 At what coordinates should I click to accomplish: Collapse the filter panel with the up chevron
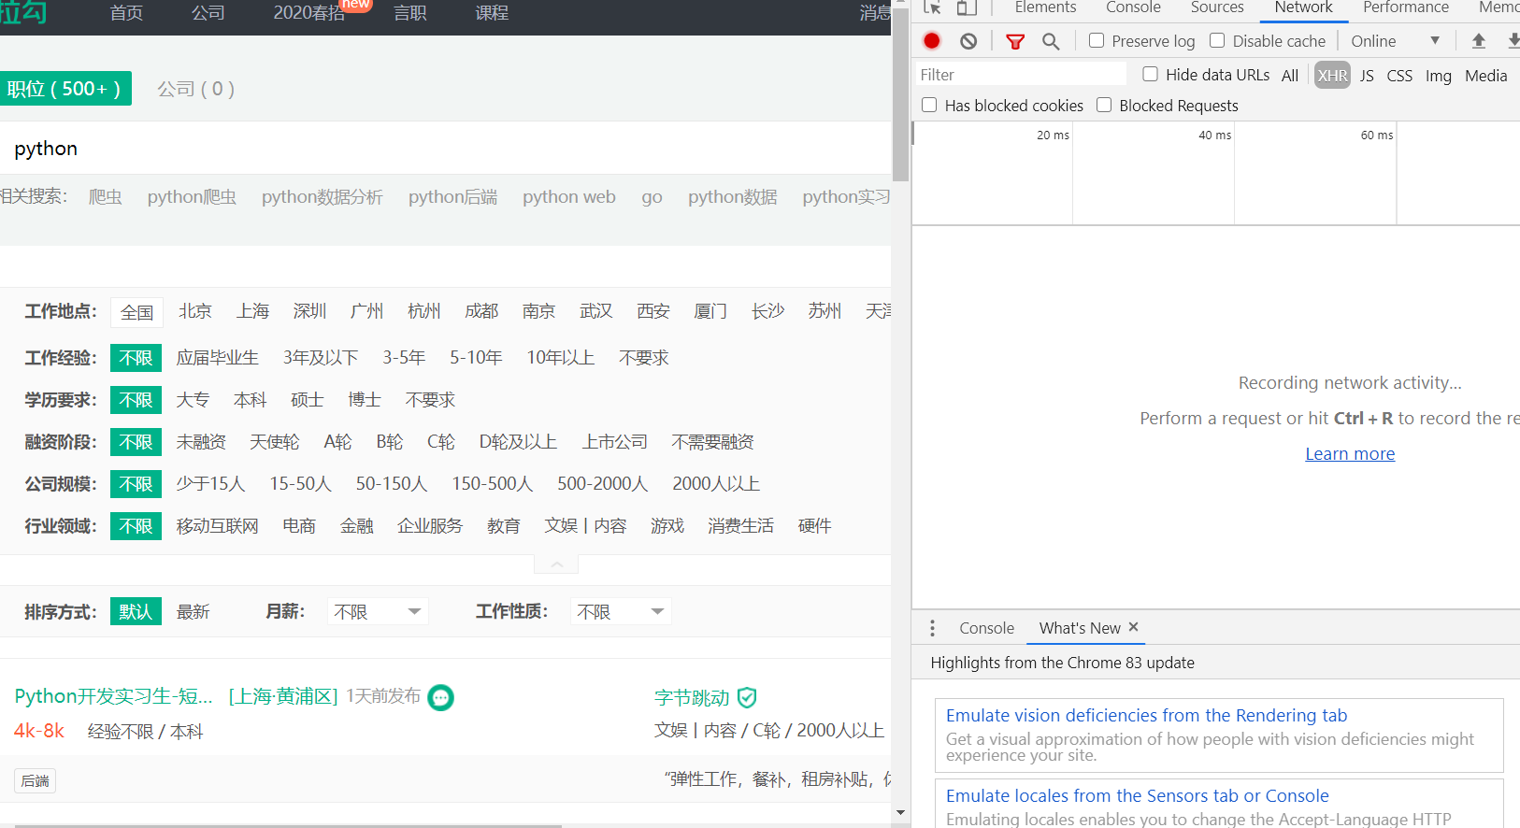556,564
